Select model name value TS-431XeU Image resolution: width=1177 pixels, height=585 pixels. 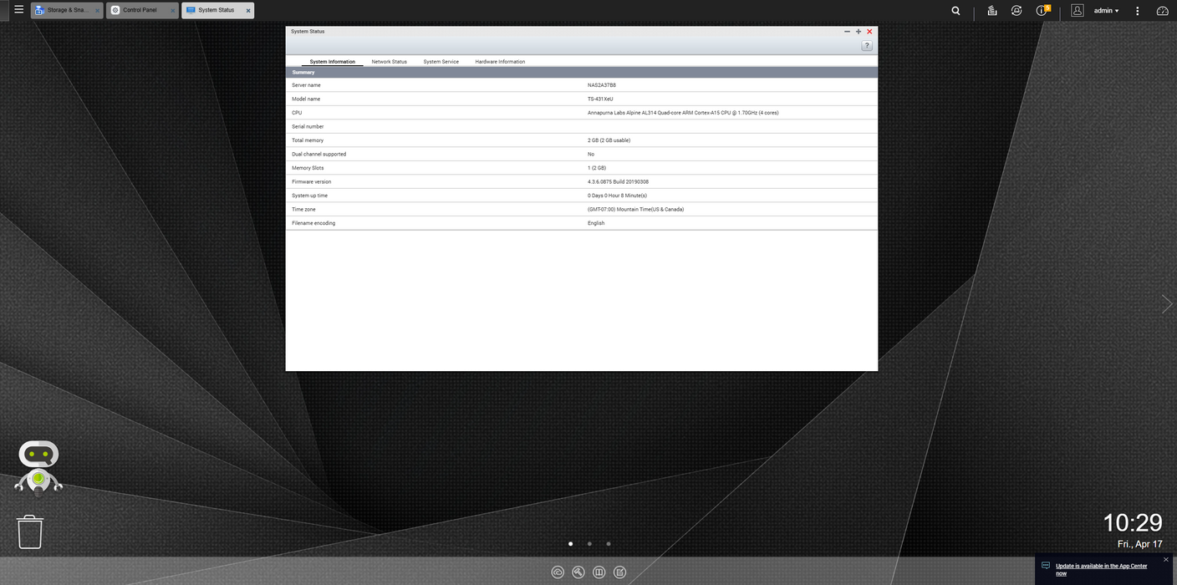tap(600, 99)
